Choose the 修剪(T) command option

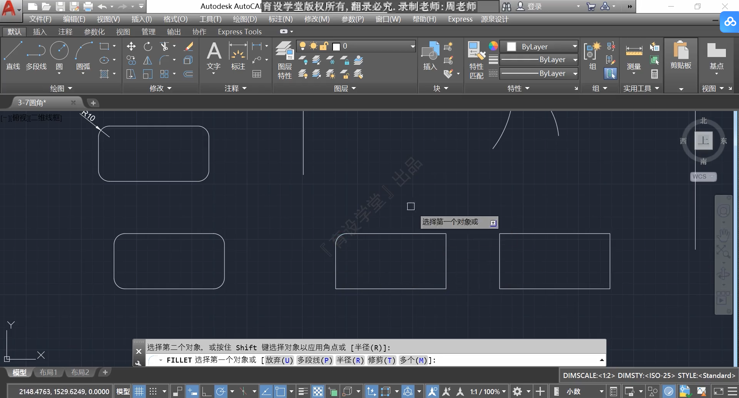(x=381, y=360)
